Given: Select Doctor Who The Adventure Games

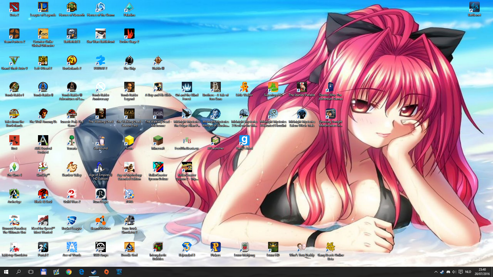Looking at the screenshot, I should 330,91.
